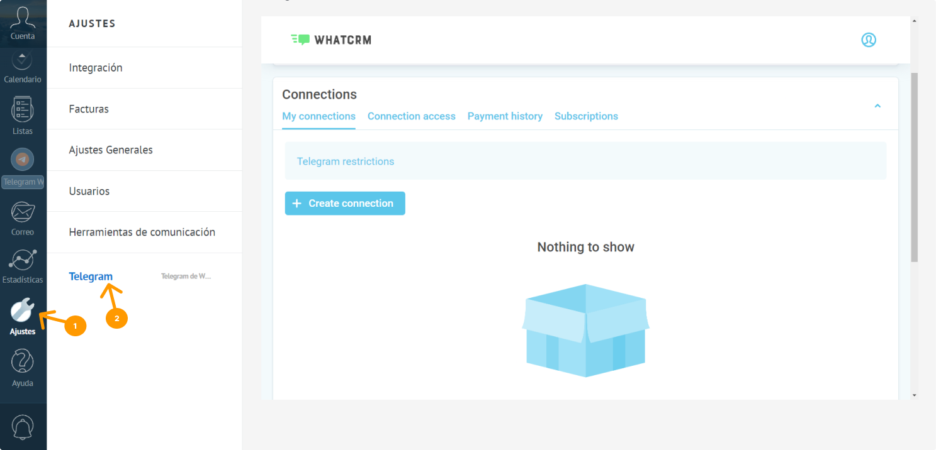
Task: Open the Estadísticas chart icon
Action: point(23,260)
